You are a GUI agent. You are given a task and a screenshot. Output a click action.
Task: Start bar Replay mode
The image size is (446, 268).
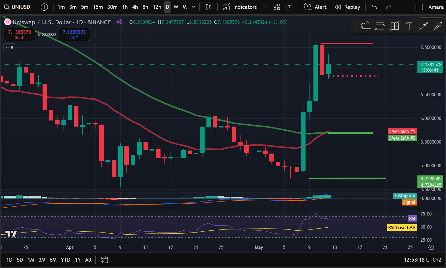347,7
